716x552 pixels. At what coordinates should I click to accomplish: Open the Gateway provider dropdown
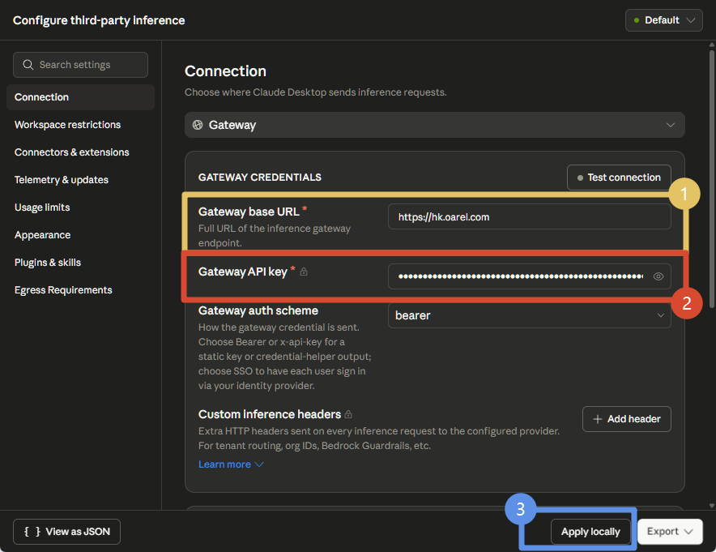[435, 125]
